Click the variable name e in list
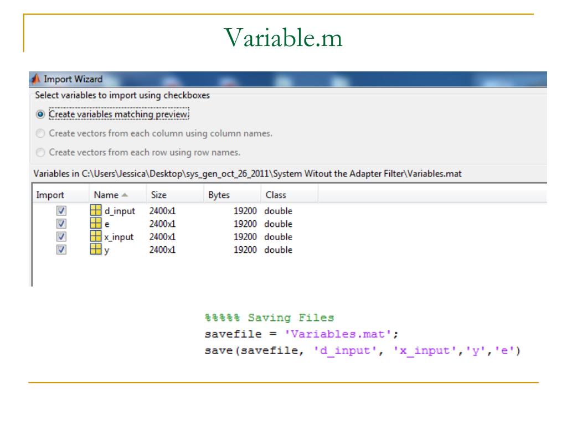 pyautogui.click(x=107, y=224)
